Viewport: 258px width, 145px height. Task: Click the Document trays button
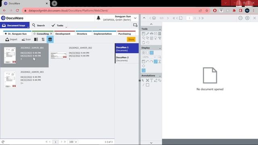15,25
